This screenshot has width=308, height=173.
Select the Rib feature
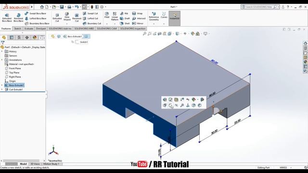click(124, 13)
